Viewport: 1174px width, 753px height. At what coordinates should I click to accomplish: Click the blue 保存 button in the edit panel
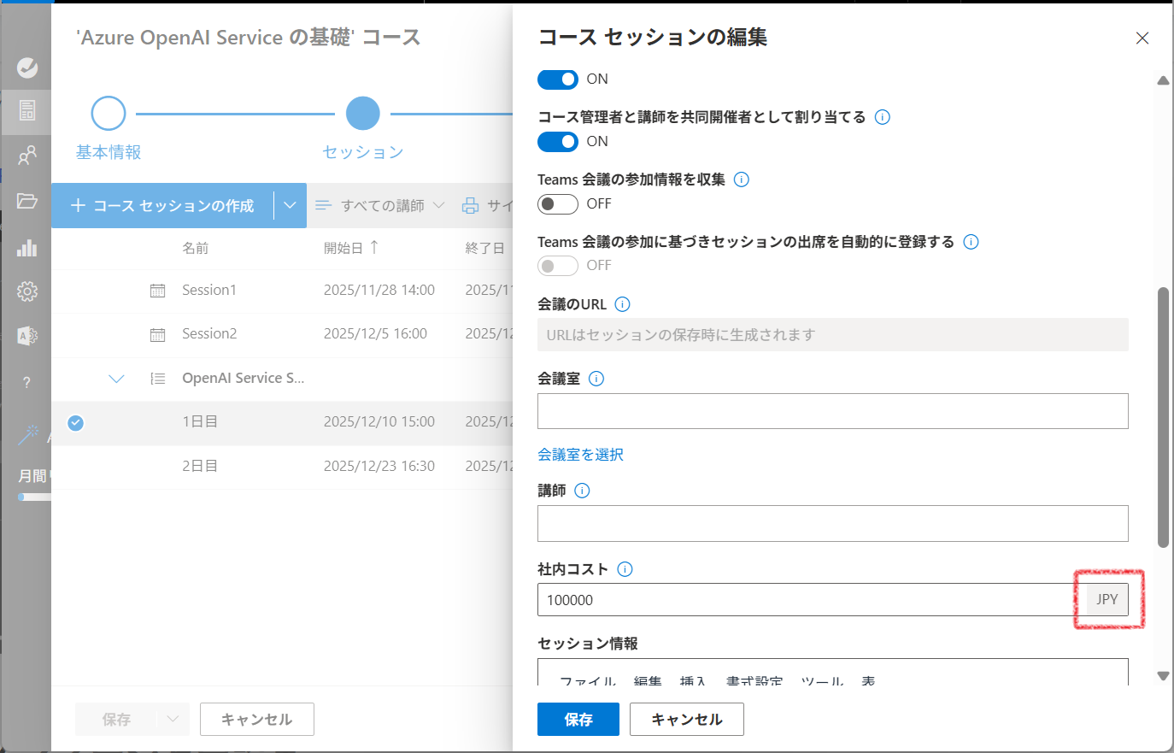click(578, 720)
